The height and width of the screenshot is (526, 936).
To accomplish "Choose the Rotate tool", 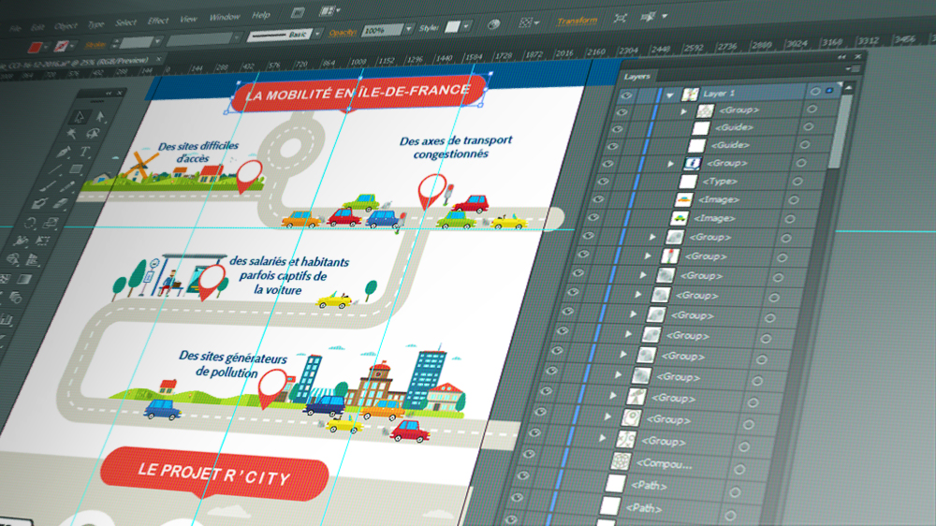I will click(30, 223).
